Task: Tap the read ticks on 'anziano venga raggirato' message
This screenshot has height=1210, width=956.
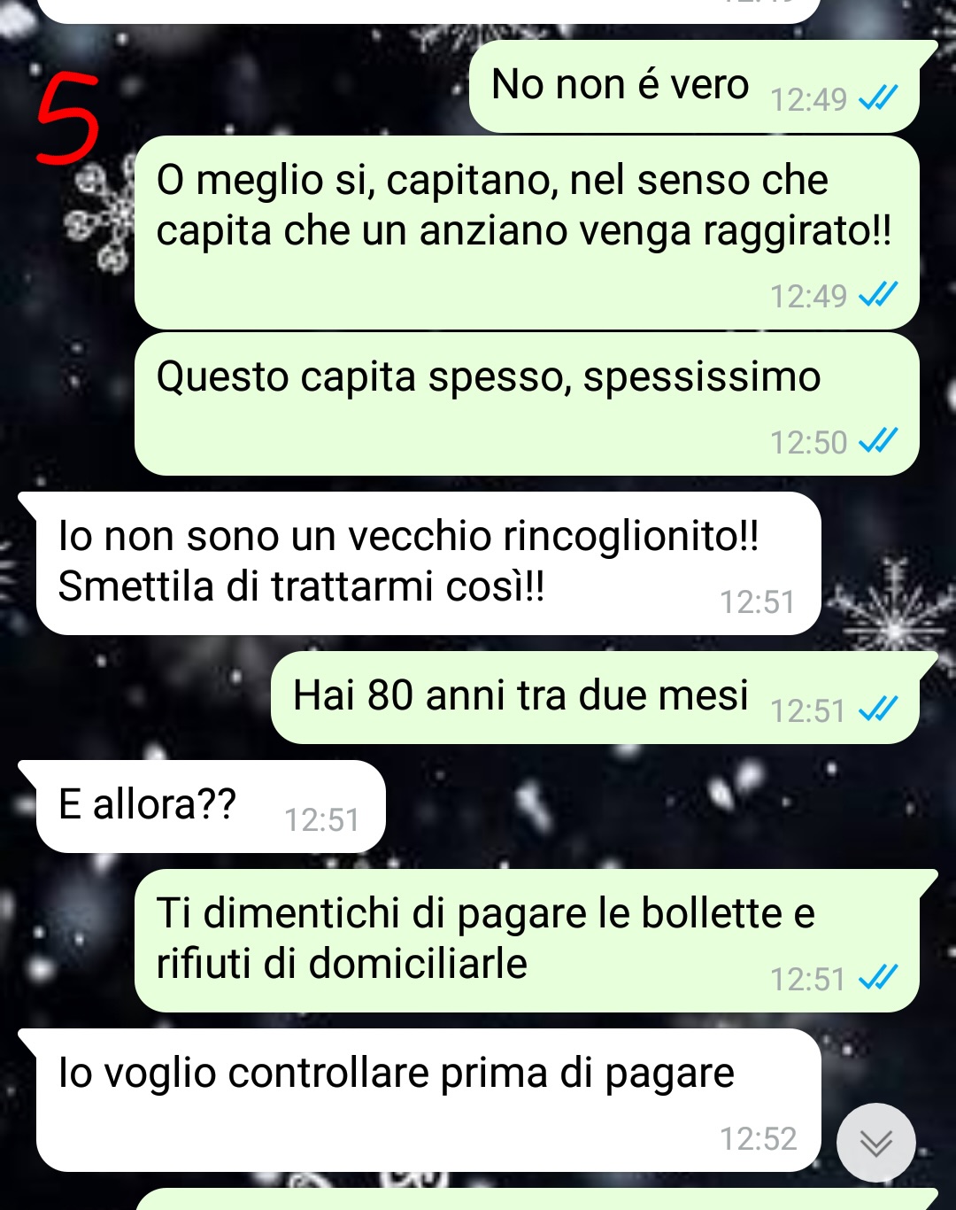Action: coord(878,294)
